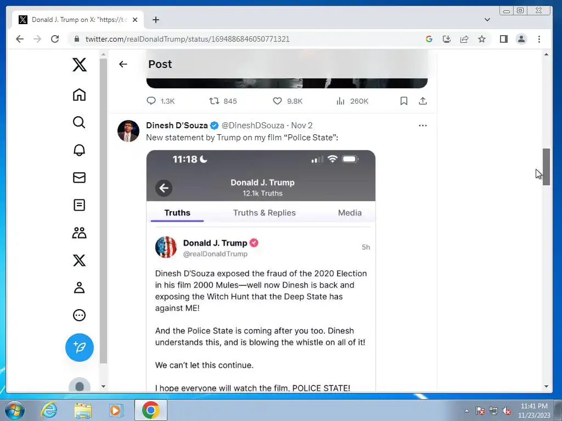
Task: Open network status tray icon
Action: click(493, 411)
